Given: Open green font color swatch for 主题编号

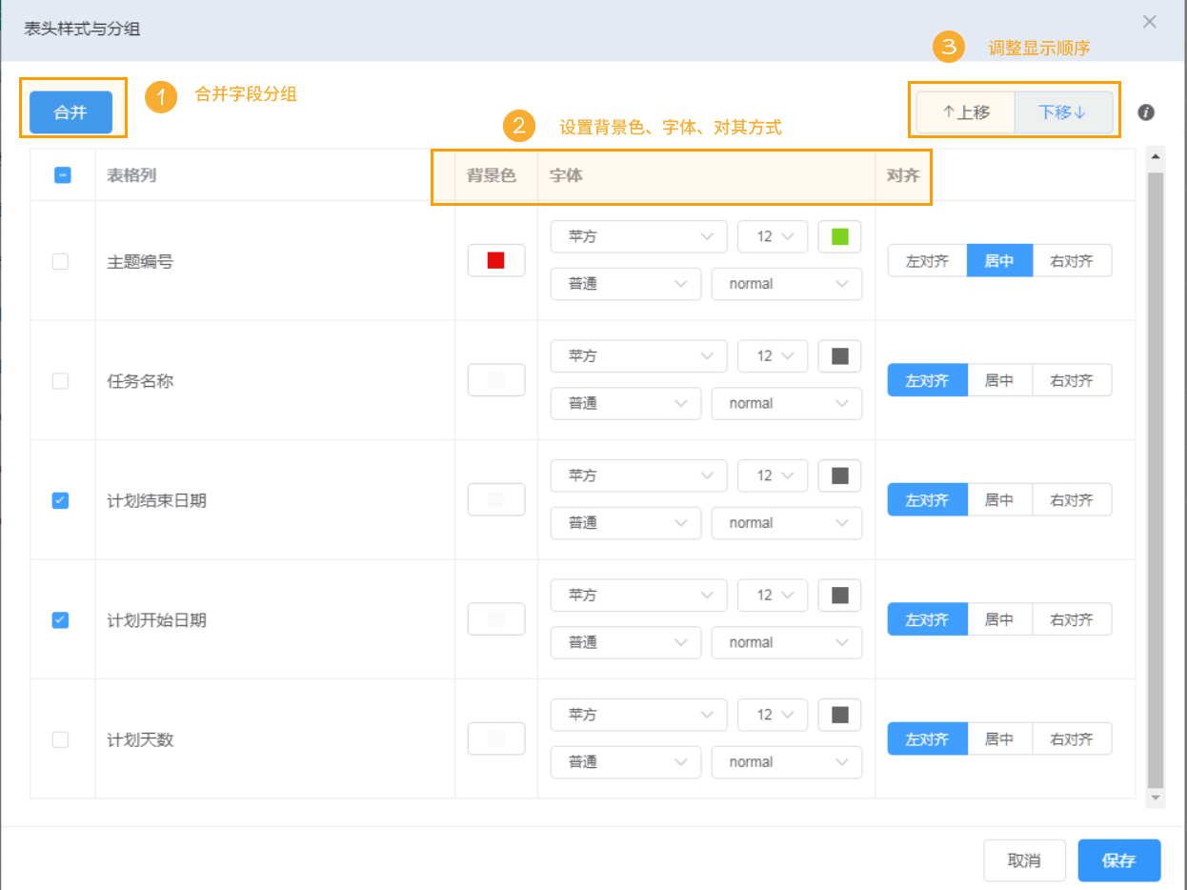Looking at the screenshot, I should (x=839, y=236).
